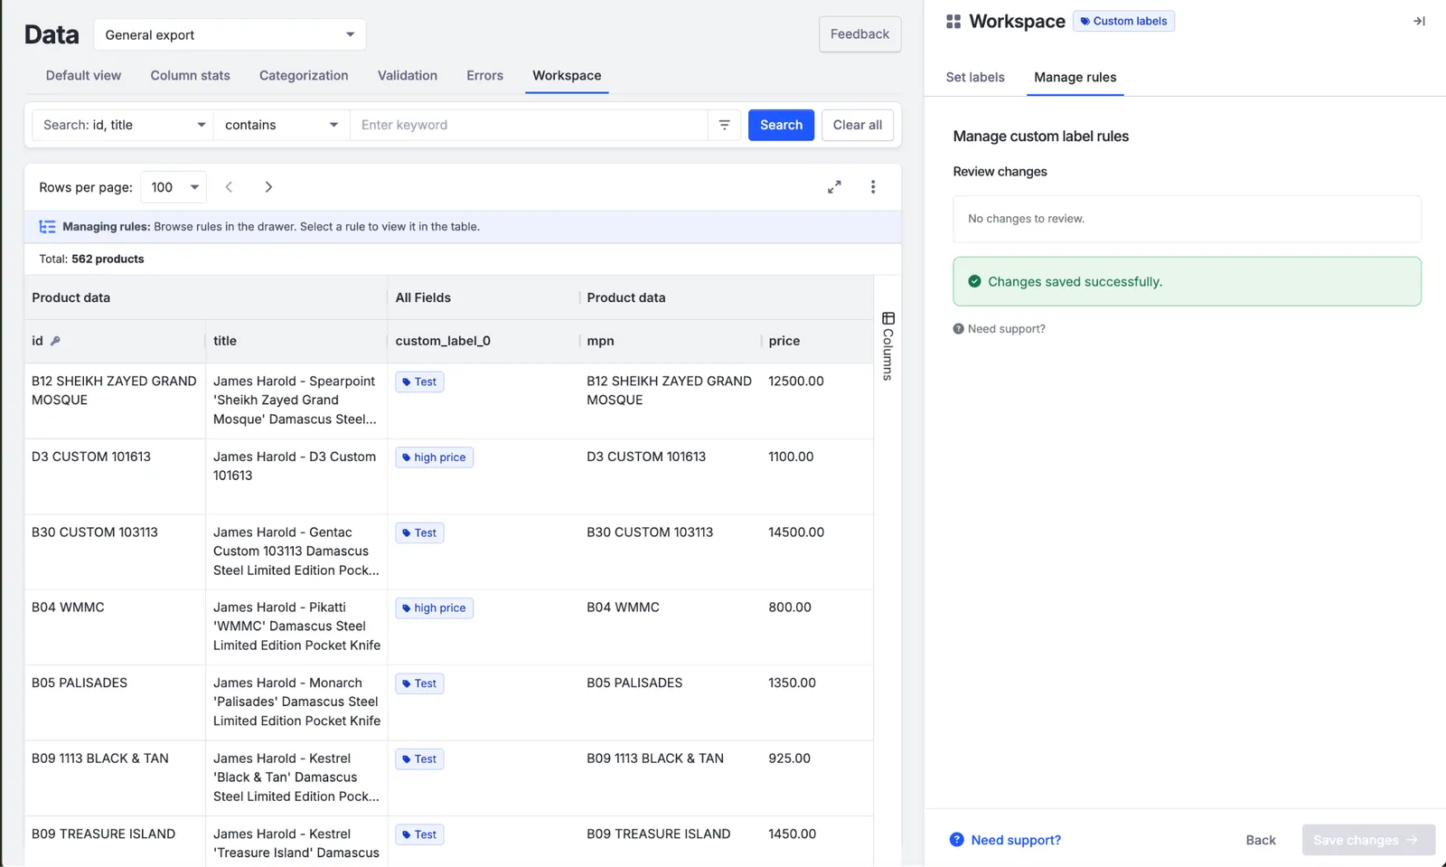Screen dimensions: 1446x867
Task: Click the Workspace grid icon in the drawer header
Action: pos(953,22)
